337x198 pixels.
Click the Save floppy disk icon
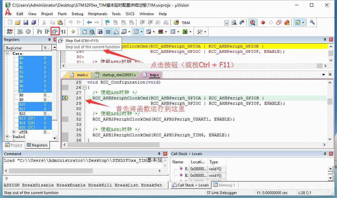[x=26, y=22]
